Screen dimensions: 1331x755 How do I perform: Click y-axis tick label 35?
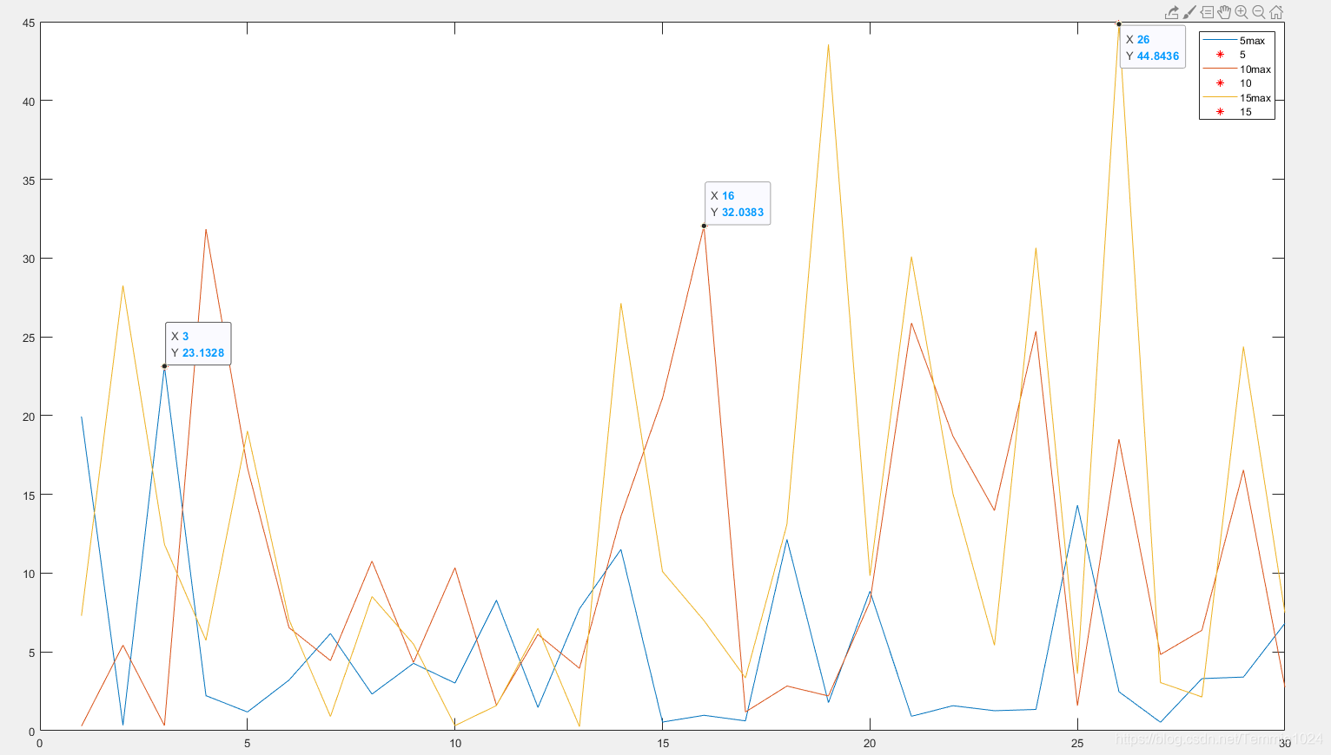(29, 181)
